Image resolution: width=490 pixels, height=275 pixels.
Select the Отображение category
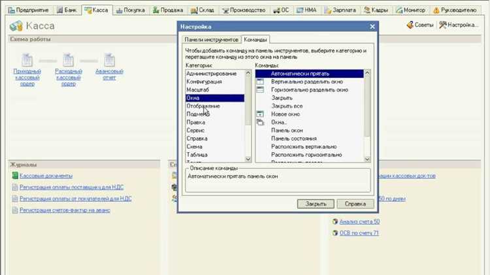215,106
